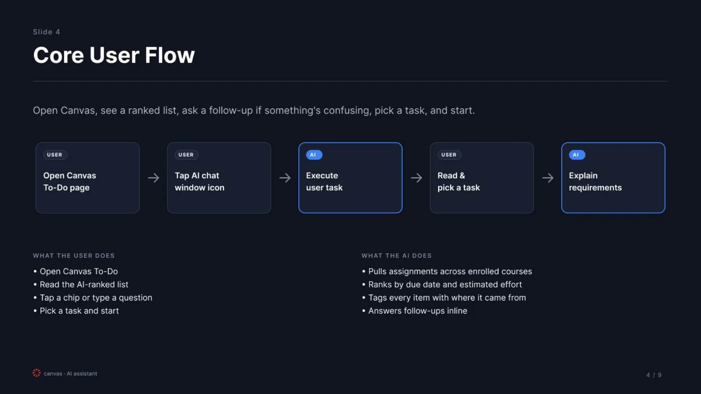Click the AI badge on Explain requirements

pos(577,155)
